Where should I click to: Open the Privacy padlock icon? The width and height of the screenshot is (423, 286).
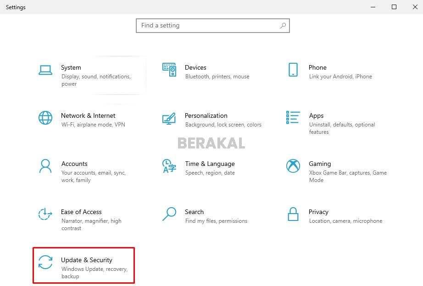(x=293, y=214)
